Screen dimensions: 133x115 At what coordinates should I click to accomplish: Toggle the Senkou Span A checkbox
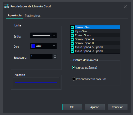point(72,39)
